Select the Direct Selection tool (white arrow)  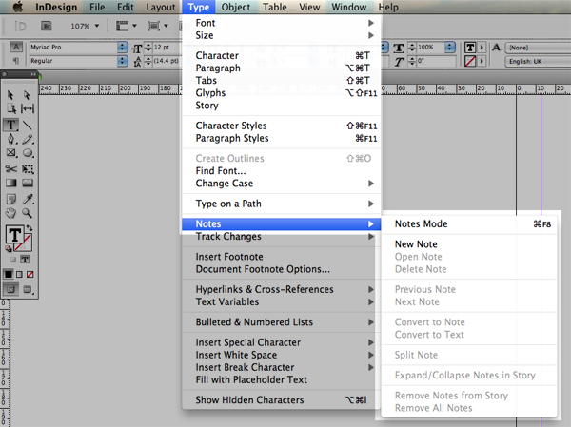point(27,95)
